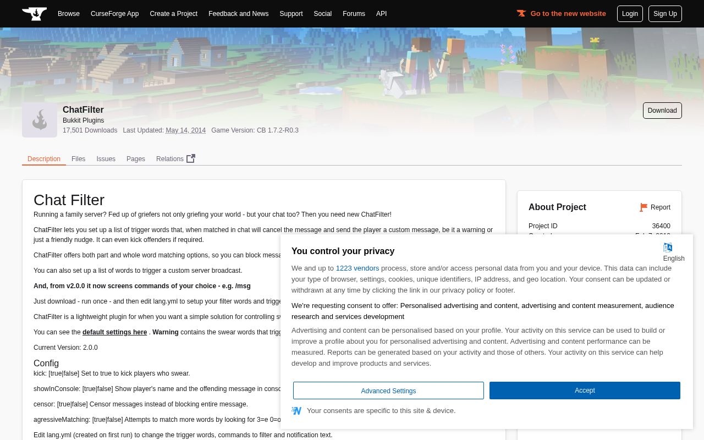Open Feedback and News menu
The width and height of the screenshot is (704, 440).
click(238, 14)
